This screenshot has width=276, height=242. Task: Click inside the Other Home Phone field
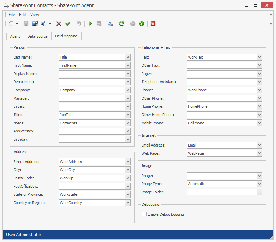[222, 115]
